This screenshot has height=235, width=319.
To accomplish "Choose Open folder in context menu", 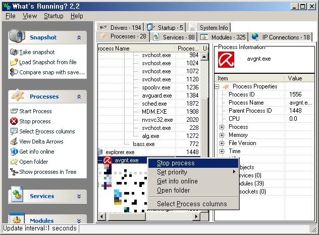I will pos(193,190).
